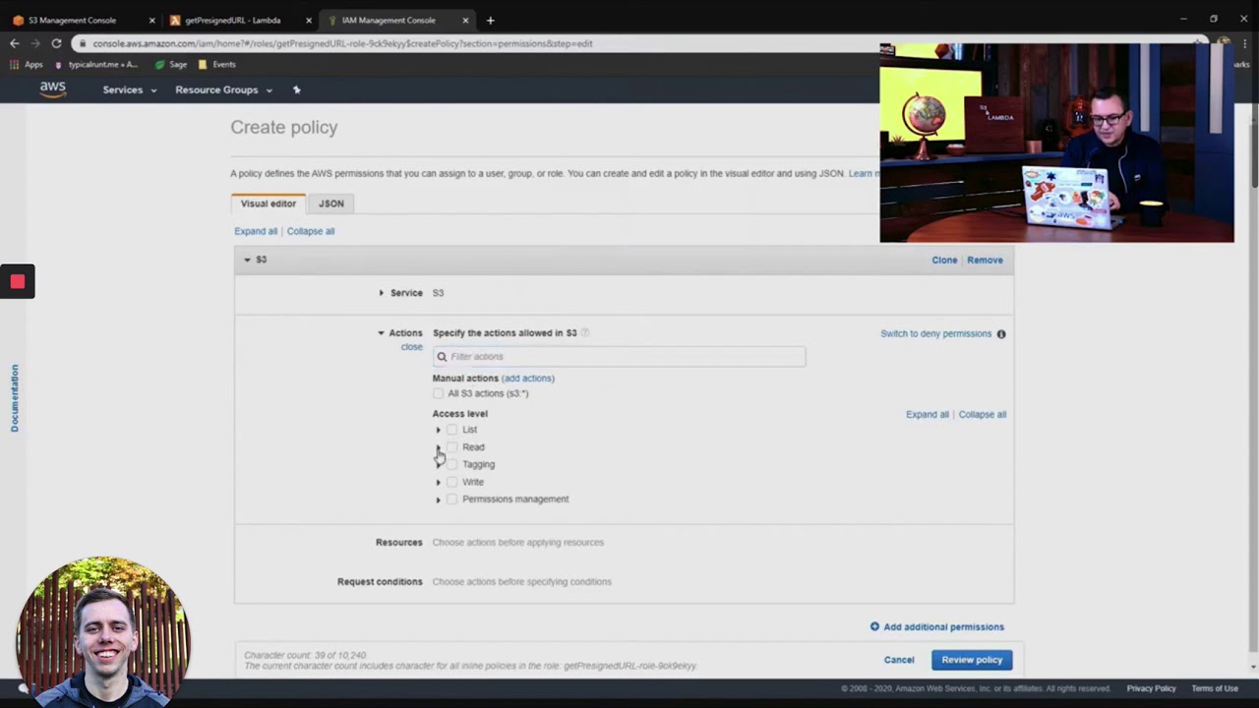Image resolution: width=1259 pixels, height=708 pixels.
Task: Check the List access level checkbox
Action: [452, 430]
